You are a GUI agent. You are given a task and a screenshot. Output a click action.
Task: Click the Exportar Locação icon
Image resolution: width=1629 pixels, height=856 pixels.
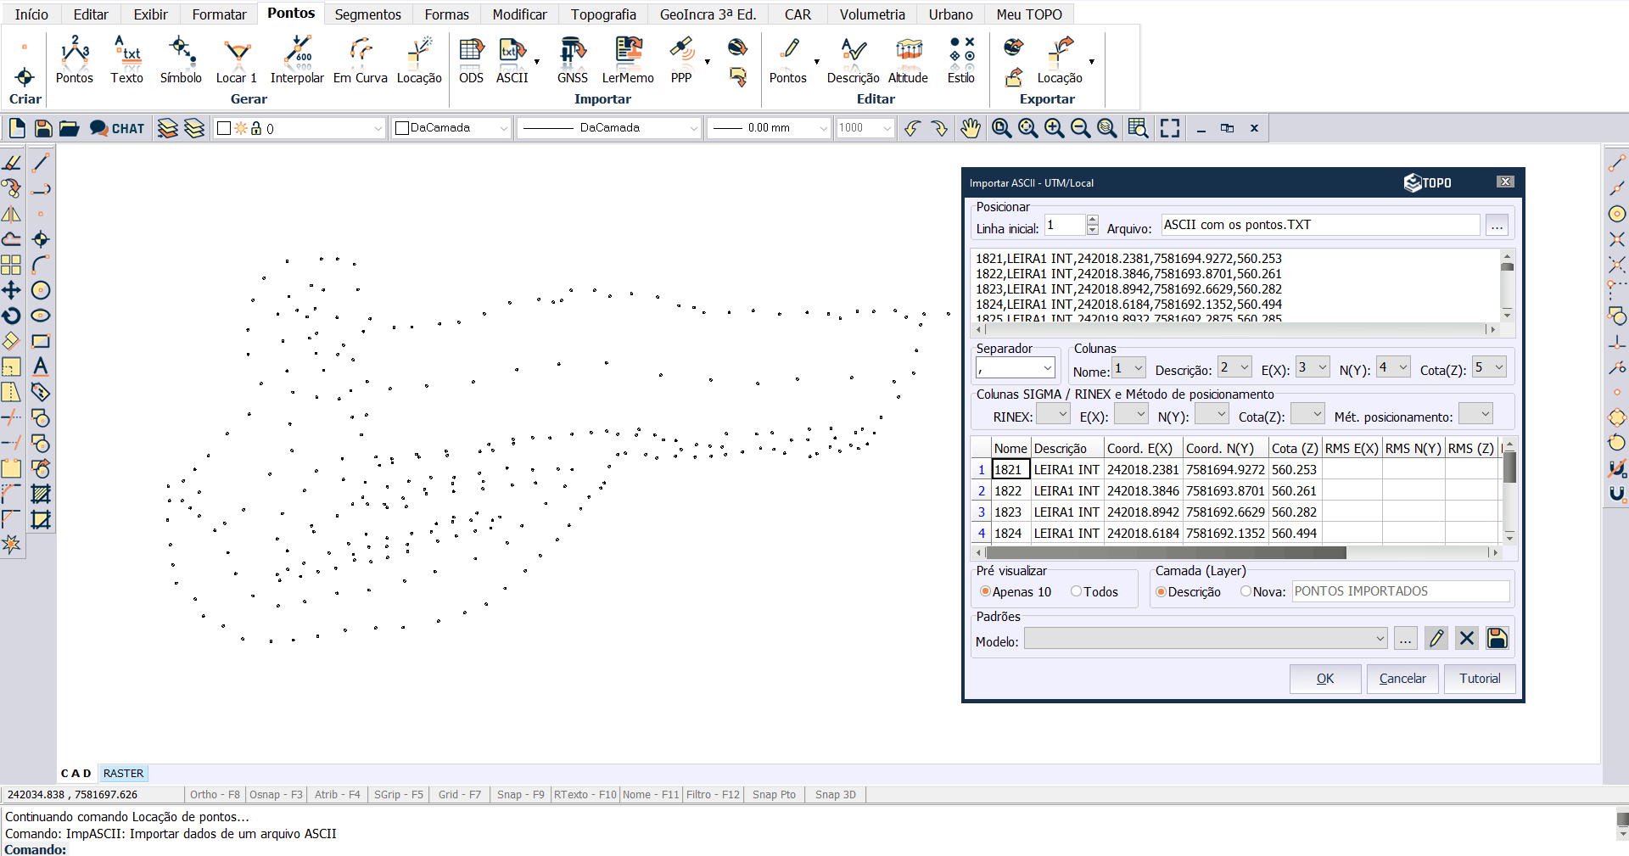point(1060,60)
